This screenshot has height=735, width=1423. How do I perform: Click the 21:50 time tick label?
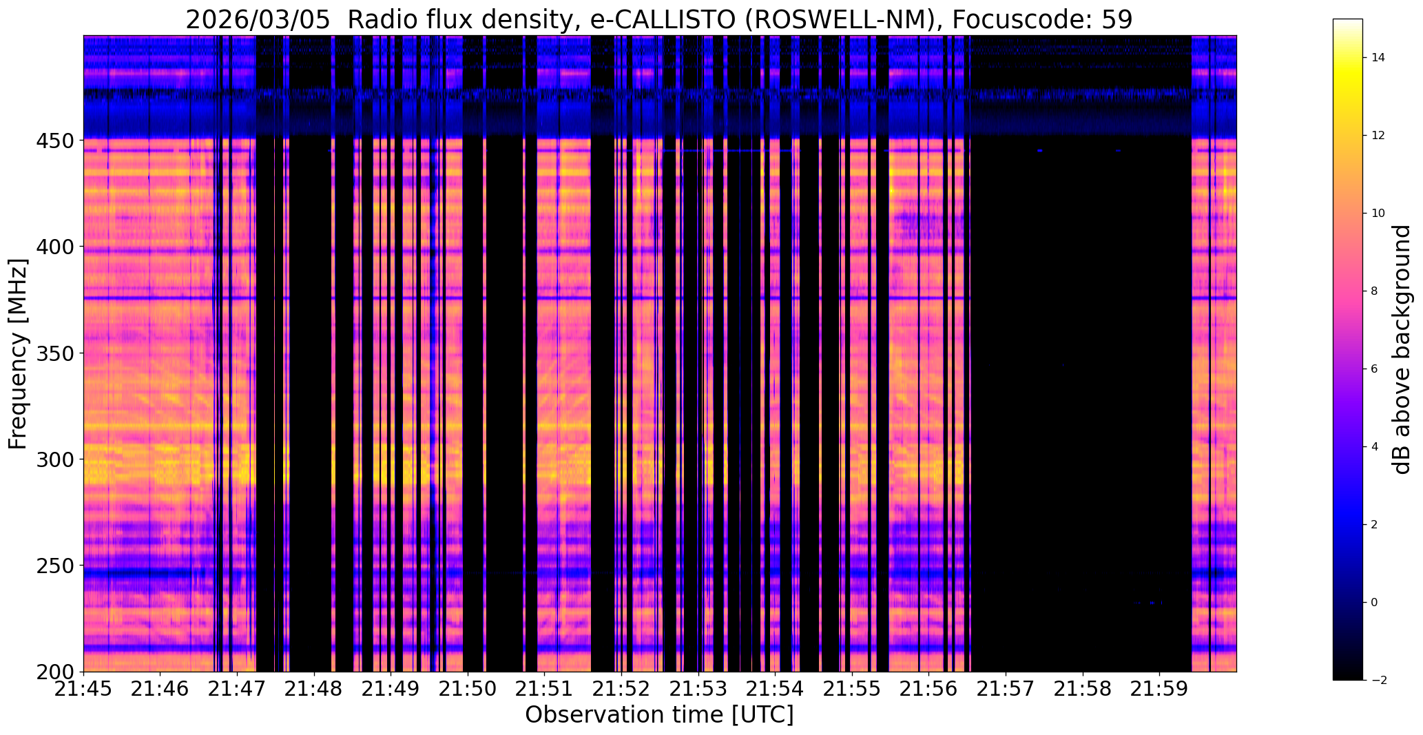click(468, 690)
